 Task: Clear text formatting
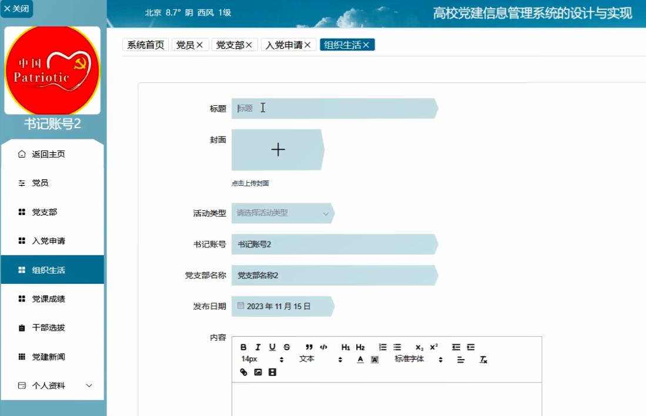[x=483, y=360]
